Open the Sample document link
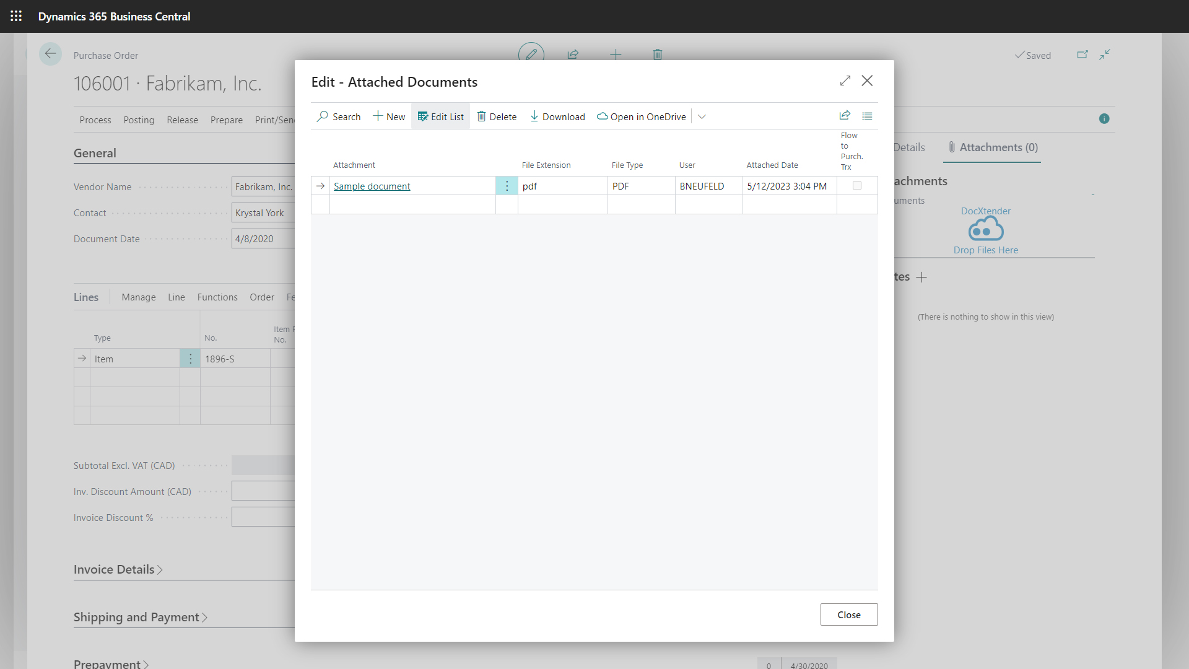Image resolution: width=1189 pixels, height=669 pixels. [372, 186]
